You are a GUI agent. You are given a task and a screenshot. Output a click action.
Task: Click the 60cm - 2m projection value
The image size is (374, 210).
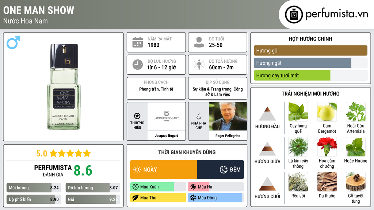[x=221, y=67]
